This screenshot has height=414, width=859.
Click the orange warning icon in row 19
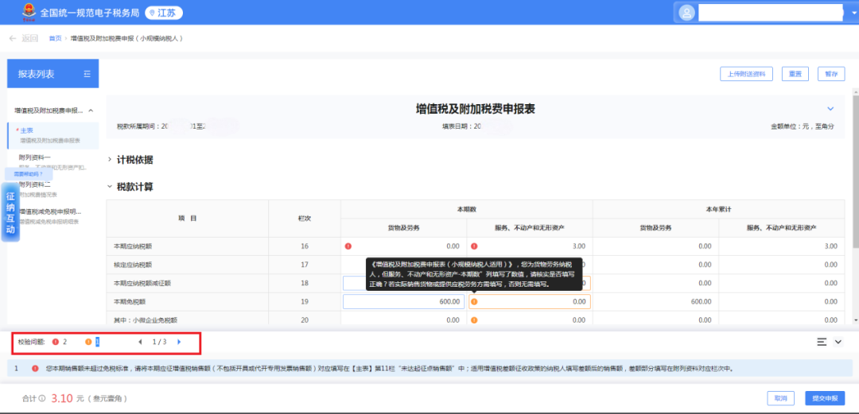pos(474,302)
